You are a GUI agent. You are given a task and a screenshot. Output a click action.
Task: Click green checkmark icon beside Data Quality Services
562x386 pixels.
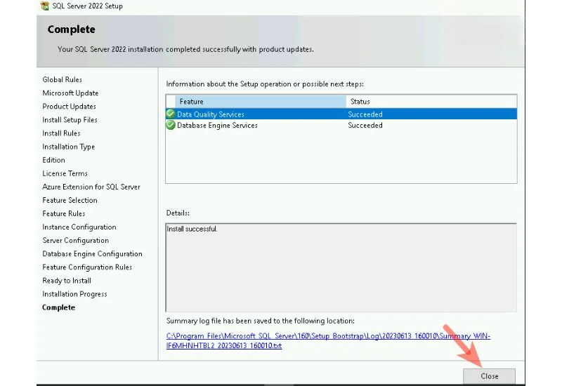coord(170,114)
